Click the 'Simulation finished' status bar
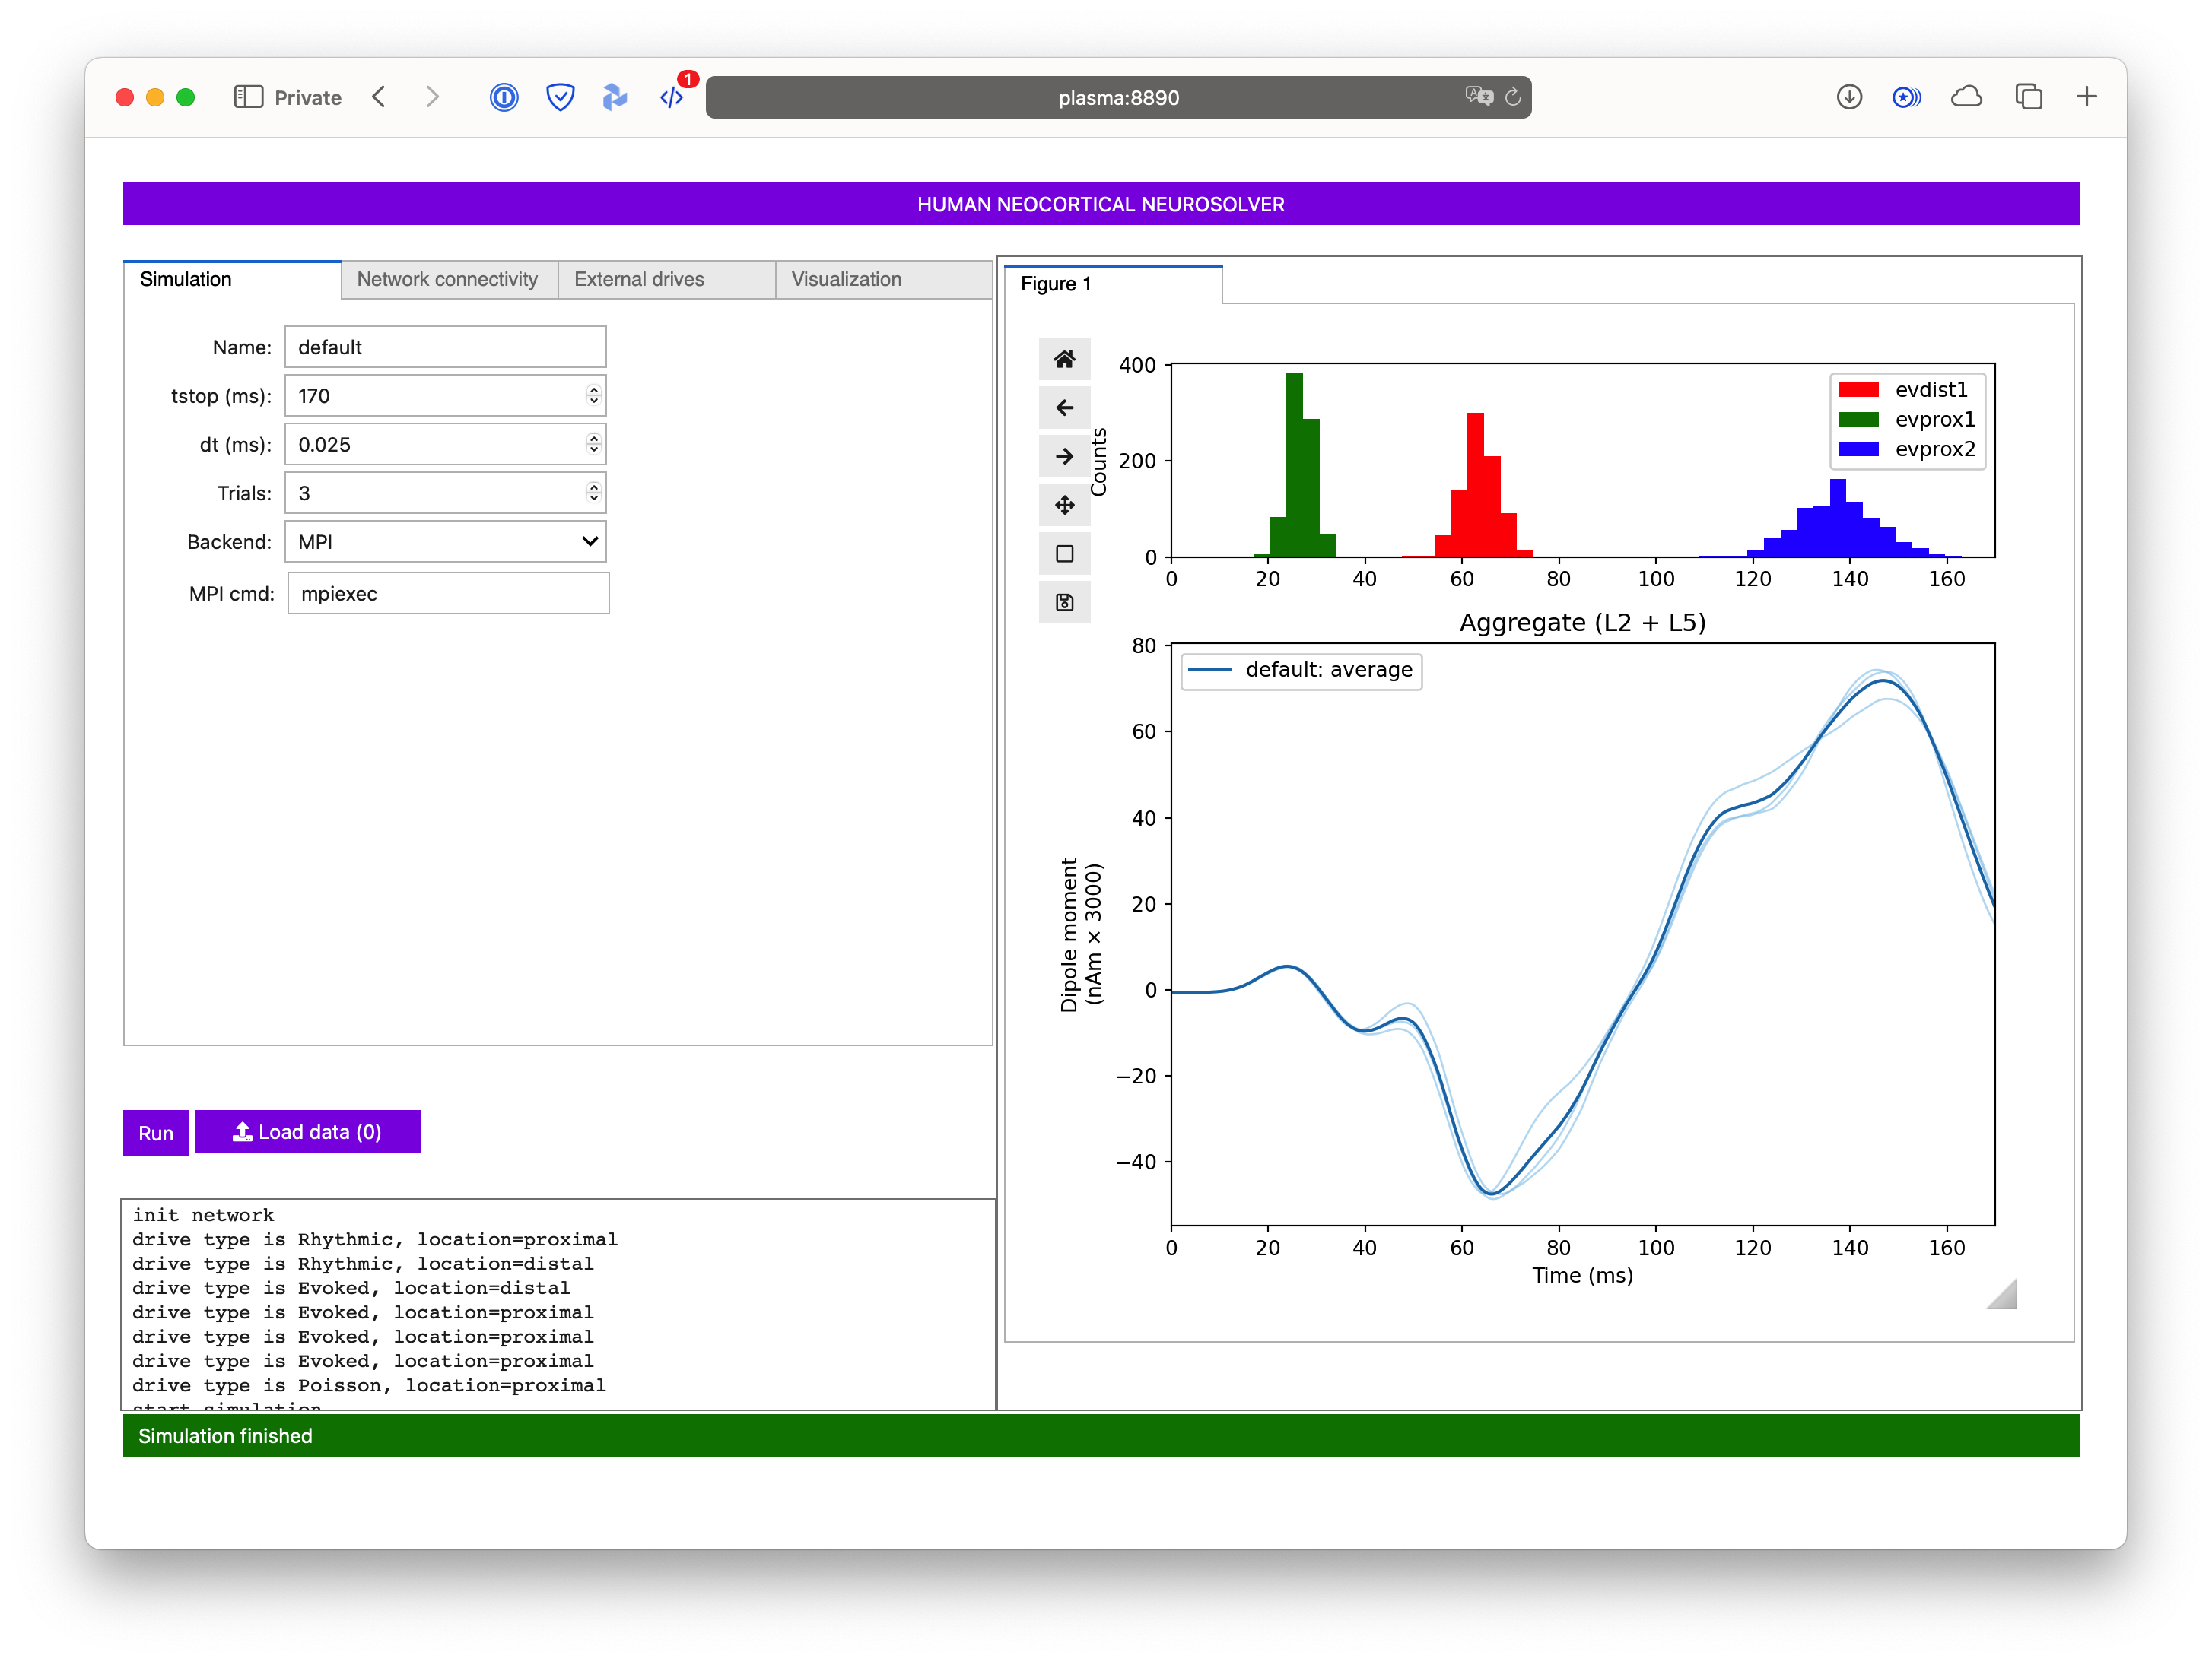 pos(1101,1436)
